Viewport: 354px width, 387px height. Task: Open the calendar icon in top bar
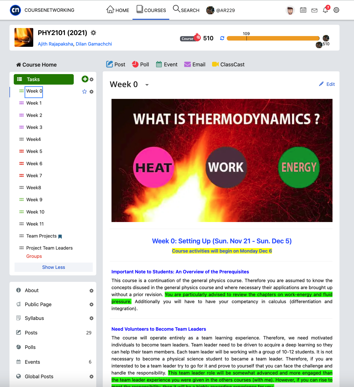pyautogui.click(x=303, y=10)
